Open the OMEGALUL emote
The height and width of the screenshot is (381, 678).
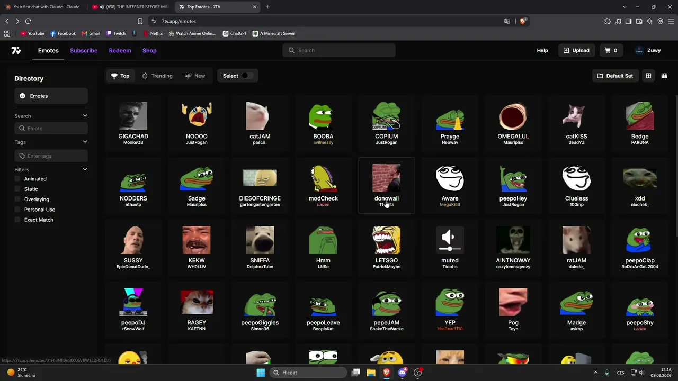pos(513,123)
